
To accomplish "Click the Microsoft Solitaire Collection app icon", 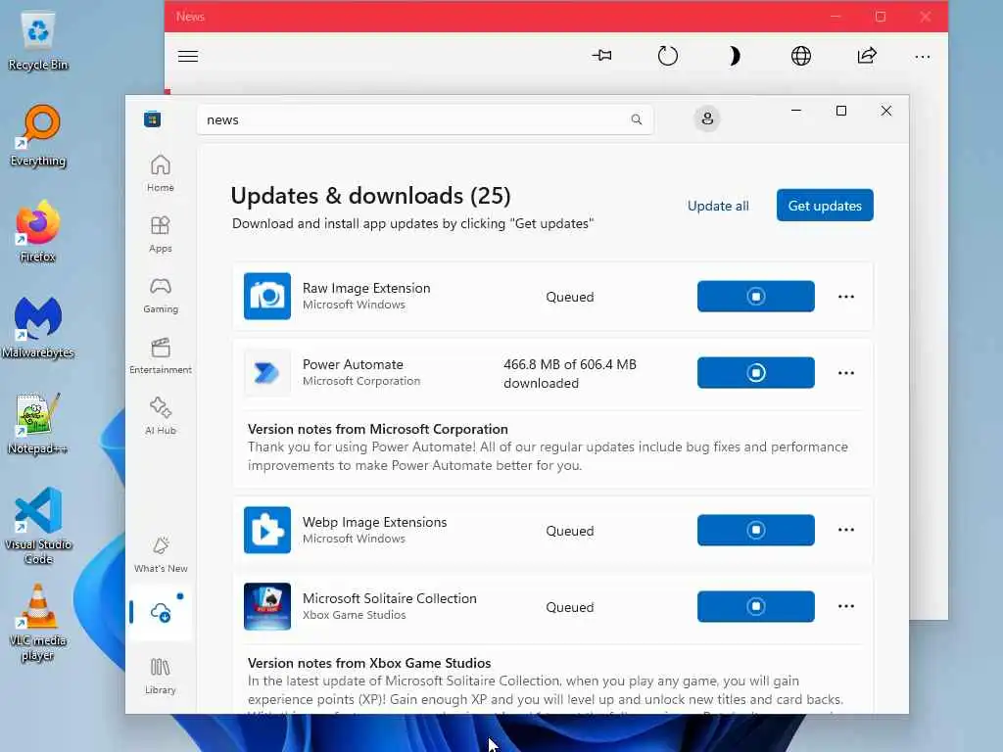I will 267,606.
